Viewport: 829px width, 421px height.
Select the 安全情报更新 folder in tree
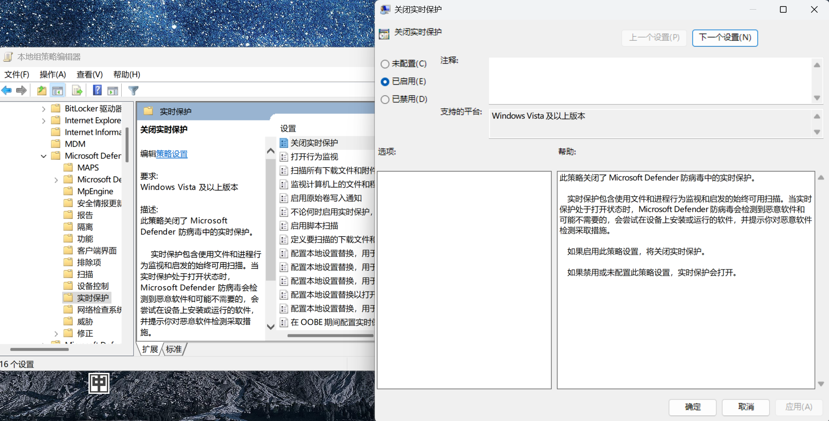(92, 203)
